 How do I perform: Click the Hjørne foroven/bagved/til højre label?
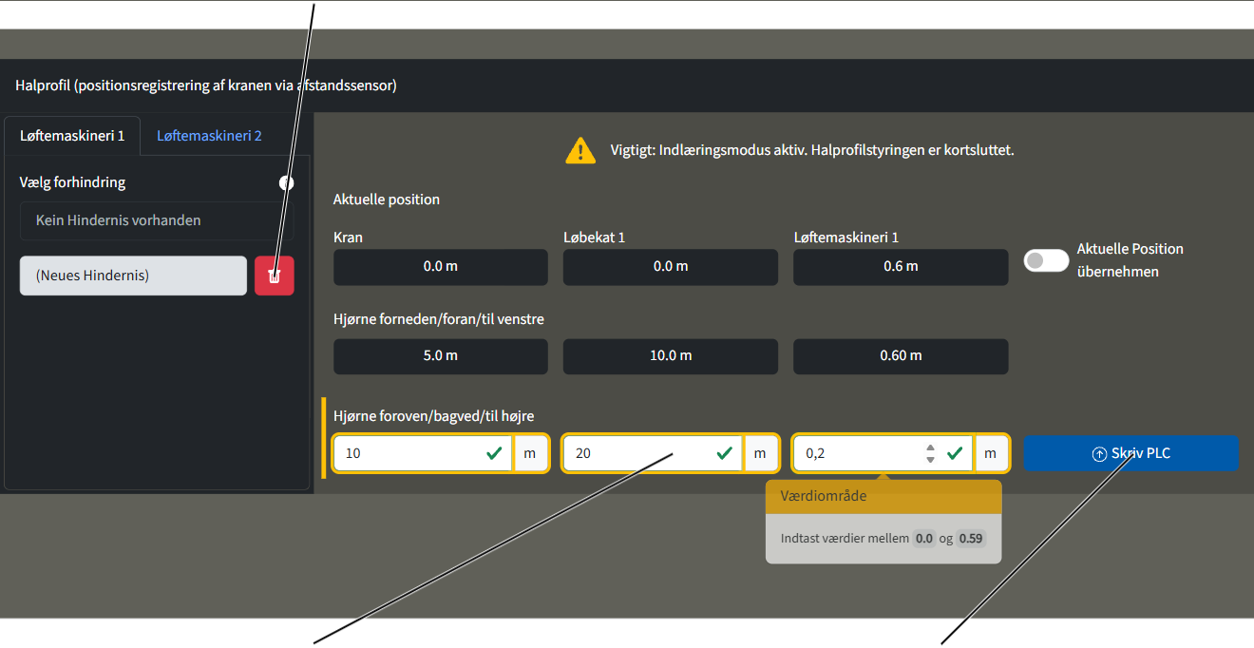pyautogui.click(x=434, y=416)
